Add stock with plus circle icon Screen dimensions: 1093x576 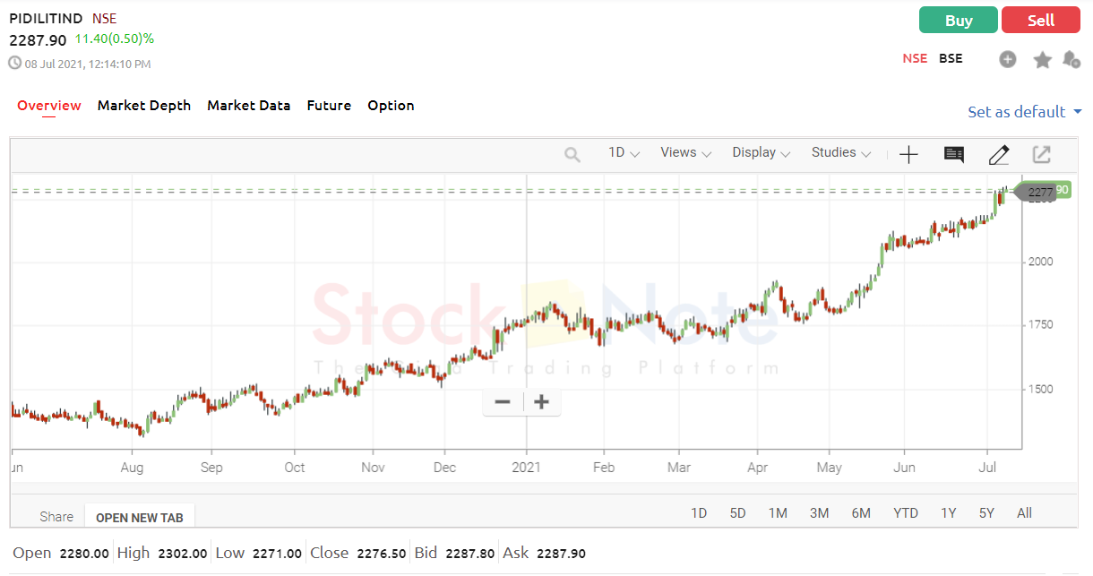1008,59
